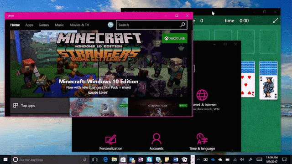This screenshot has width=292, height=164.
Task: Open the Music tab in Store
Action: click(59, 25)
